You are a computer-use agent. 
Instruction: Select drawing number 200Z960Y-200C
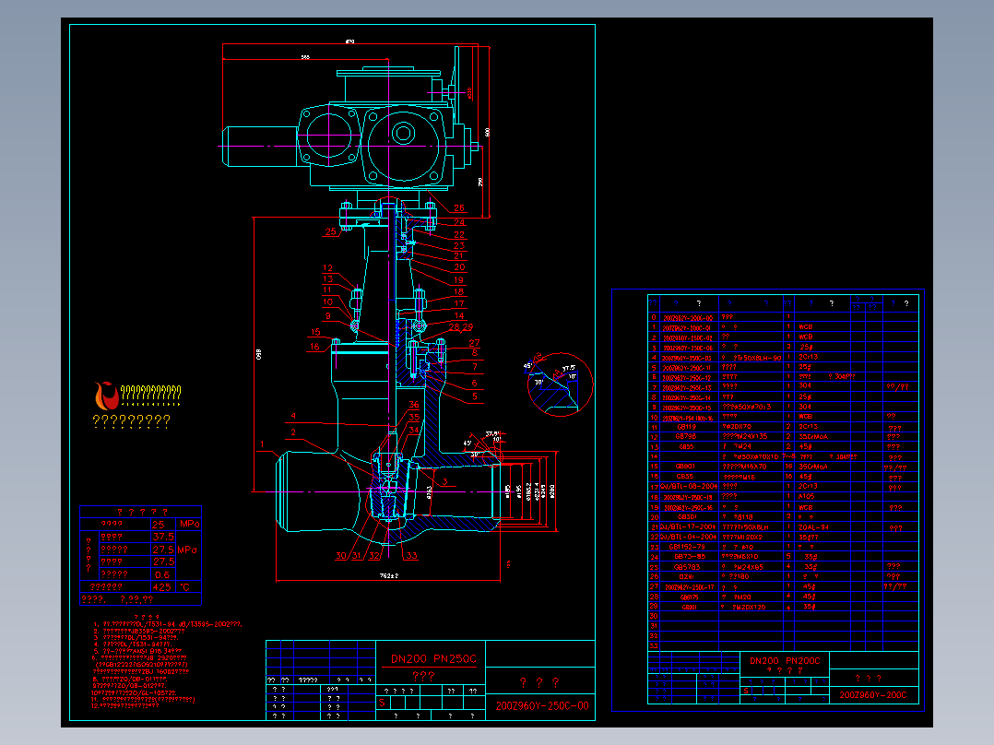pyautogui.click(x=873, y=695)
